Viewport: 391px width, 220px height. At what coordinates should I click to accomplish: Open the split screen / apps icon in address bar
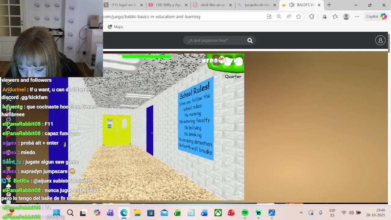269,16
